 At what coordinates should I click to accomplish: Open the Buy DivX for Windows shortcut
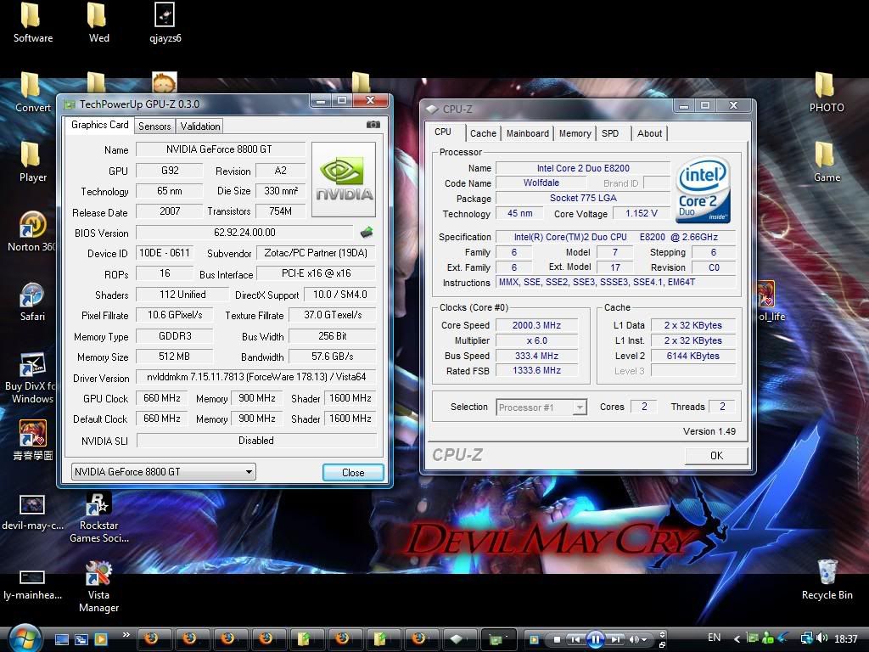31,378
